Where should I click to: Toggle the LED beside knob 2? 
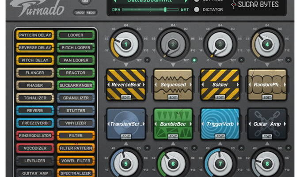coord(194,60)
